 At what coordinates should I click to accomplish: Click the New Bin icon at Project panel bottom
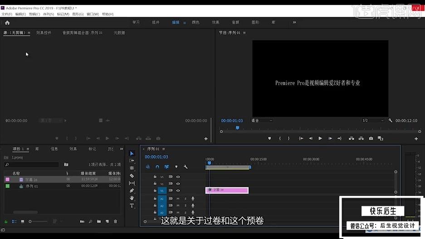pyautogui.click(x=99, y=221)
